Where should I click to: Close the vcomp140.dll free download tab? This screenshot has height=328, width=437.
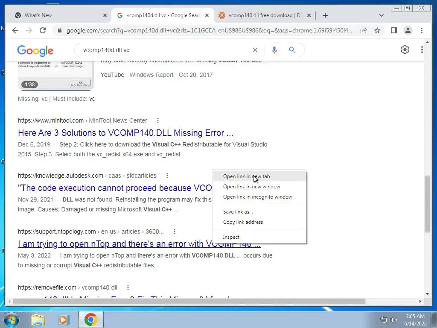pyautogui.click(x=309, y=16)
